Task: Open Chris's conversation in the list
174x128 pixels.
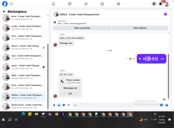Action: [x=23, y=37]
